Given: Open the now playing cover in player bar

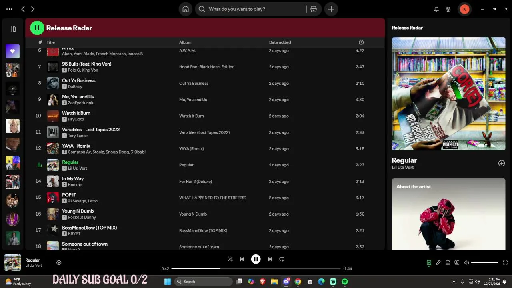Looking at the screenshot, I should tap(12, 263).
